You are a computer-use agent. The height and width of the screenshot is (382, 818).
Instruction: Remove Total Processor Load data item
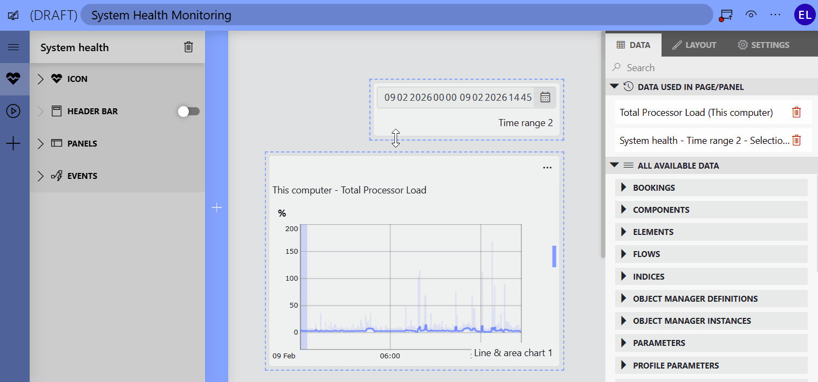pyautogui.click(x=796, y=112)
